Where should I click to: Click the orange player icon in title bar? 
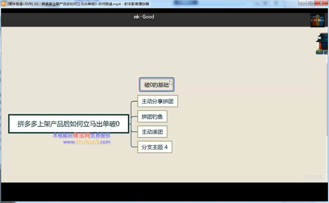point(4,4)
